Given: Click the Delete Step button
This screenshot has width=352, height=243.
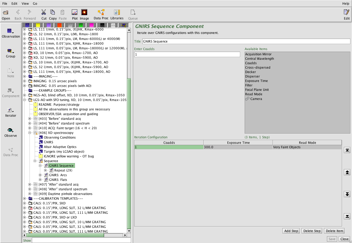Looking at the screenshot, I should 312,231.
